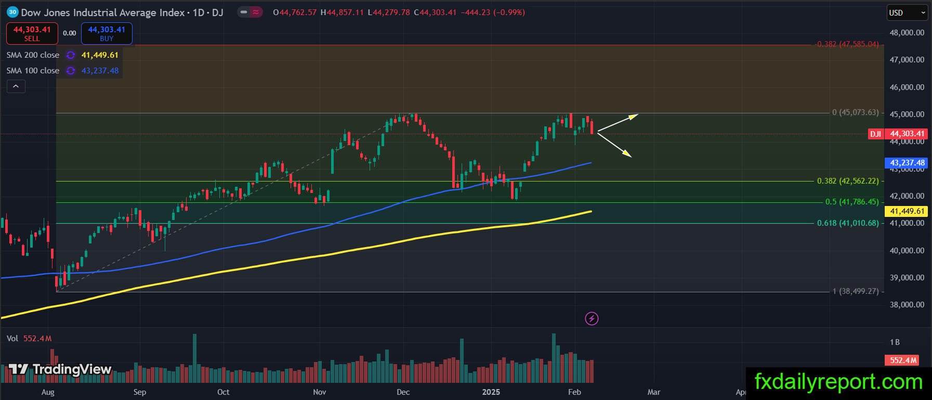Click the 1 B volume axis label
This screenshot has height=400, width=932.
point(895,342)
